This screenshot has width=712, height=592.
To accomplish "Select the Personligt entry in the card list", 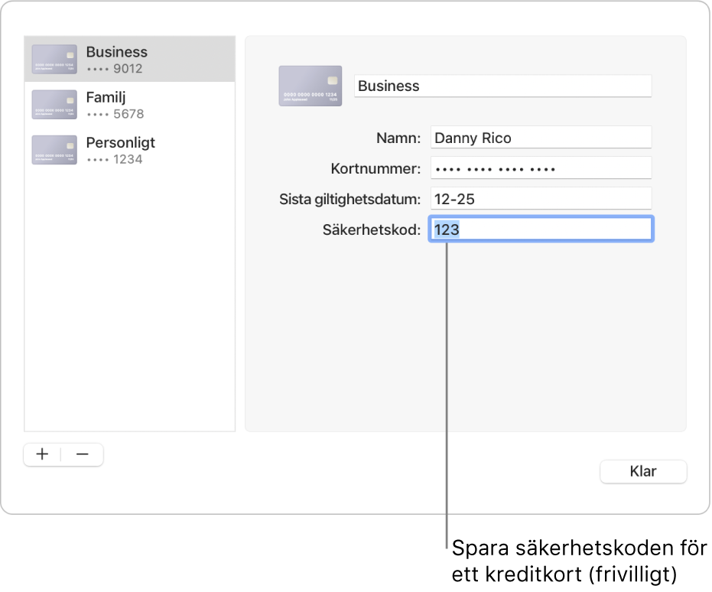I will pyautogui.click(x=120, y=143).
